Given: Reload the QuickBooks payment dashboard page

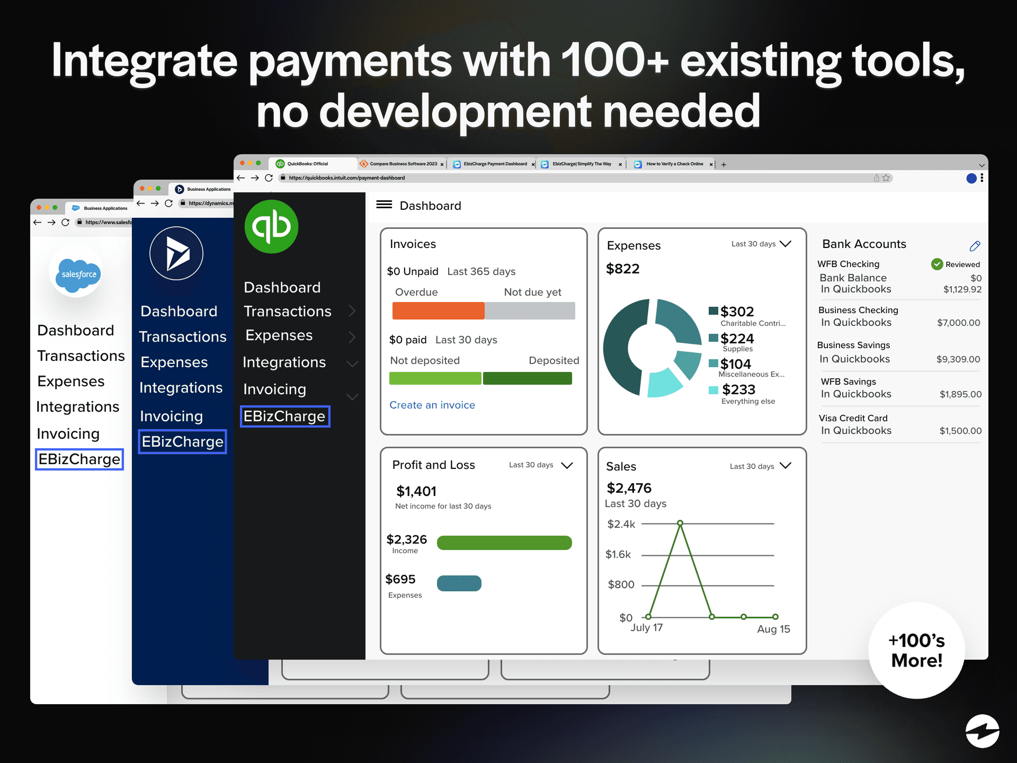Looking at the screenshot, I should pos(269,178).
